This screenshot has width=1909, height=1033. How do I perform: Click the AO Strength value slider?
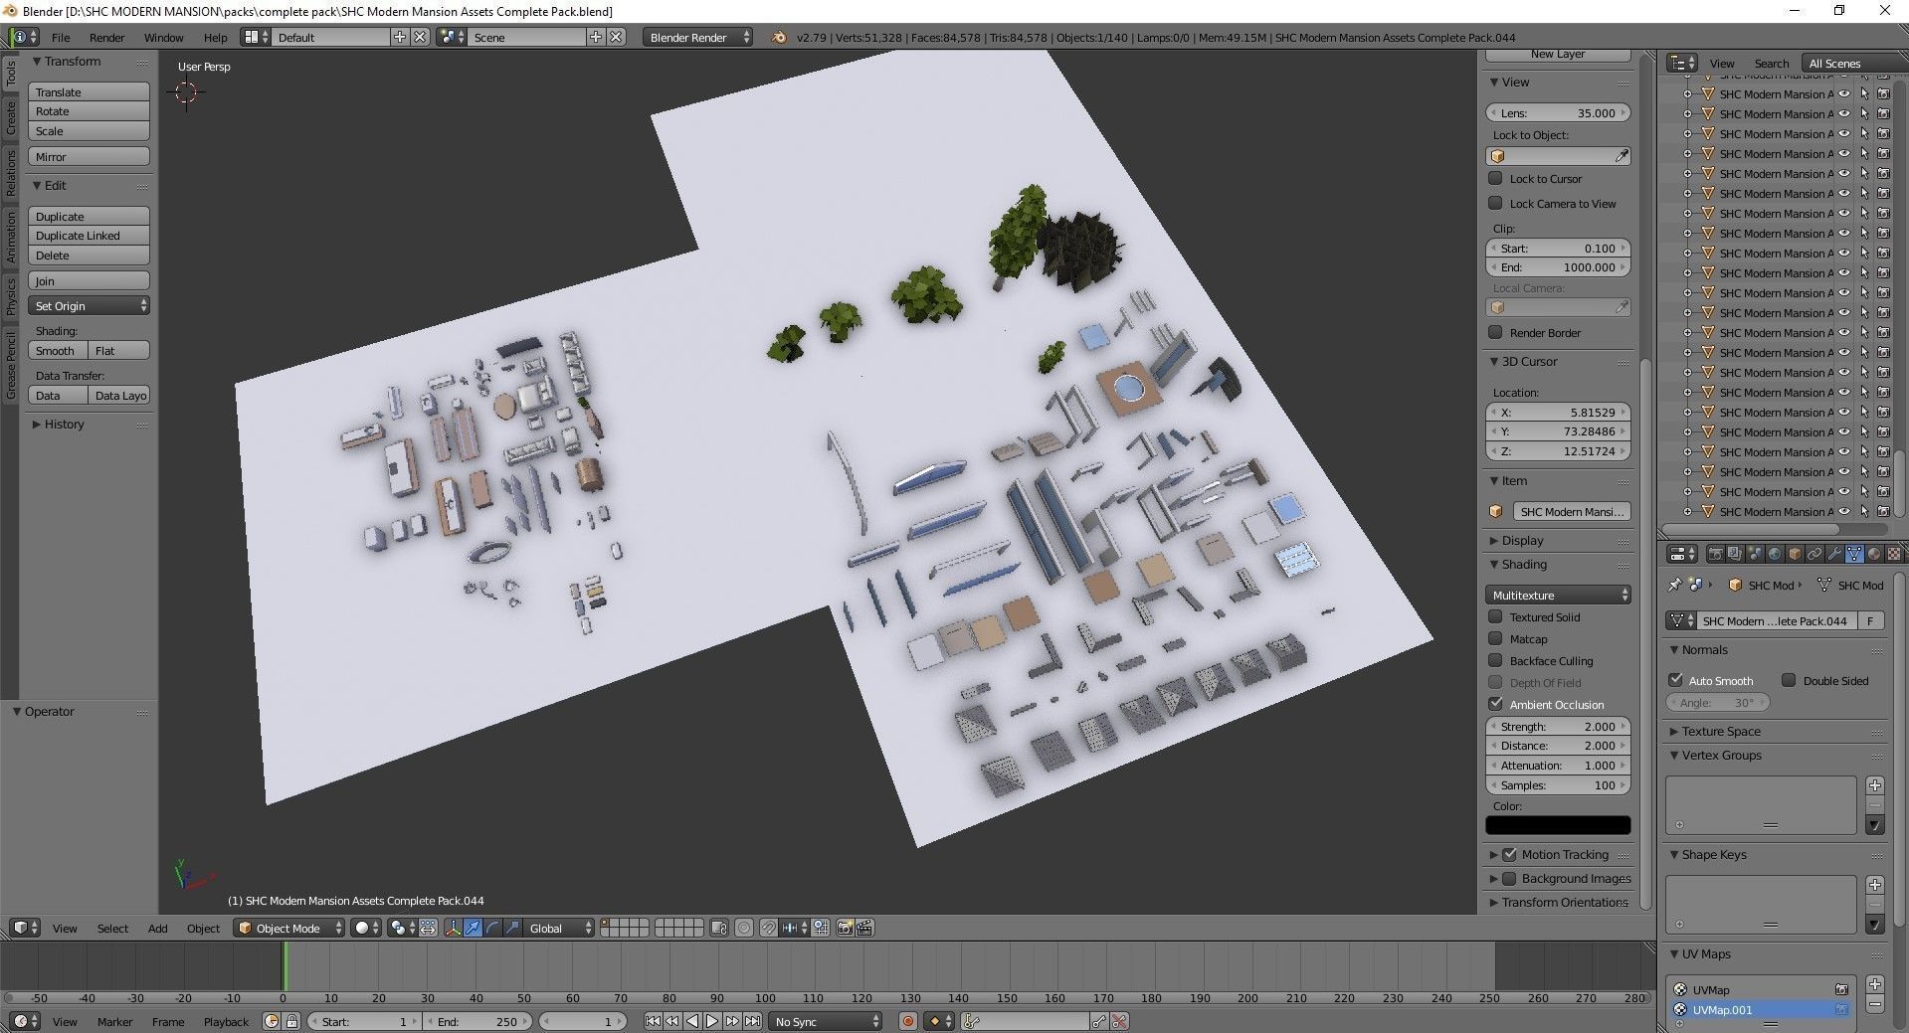(1558, 726)
